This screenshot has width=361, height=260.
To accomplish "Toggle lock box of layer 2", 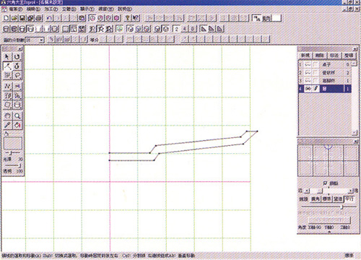I will click(316, 72).
